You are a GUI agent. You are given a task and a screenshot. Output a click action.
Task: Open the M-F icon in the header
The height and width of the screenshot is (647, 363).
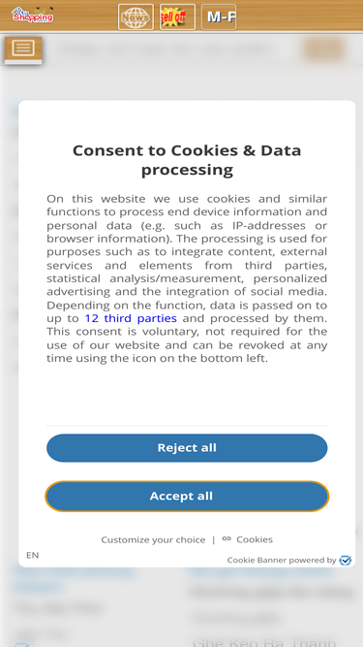tap(219, 16)
